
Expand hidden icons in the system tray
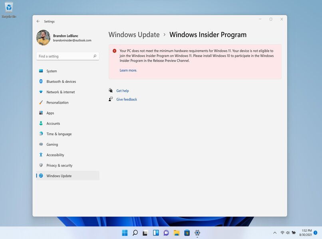point(275,233)
